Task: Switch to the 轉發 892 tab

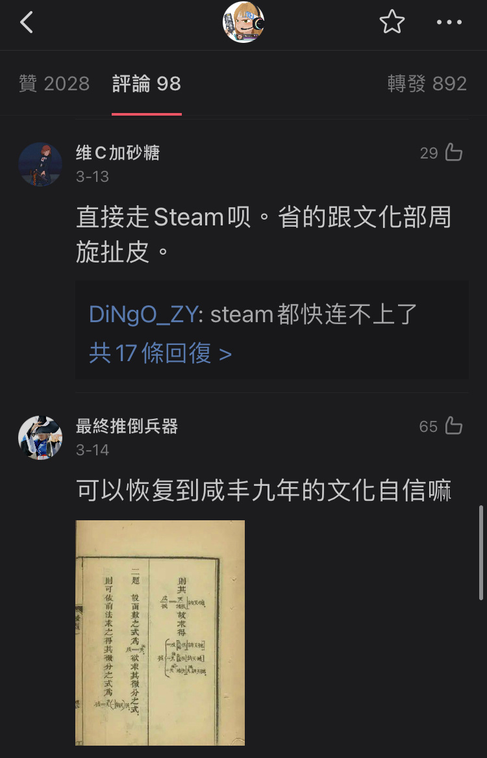Action: pyautogui.click(x=427, y=84)
